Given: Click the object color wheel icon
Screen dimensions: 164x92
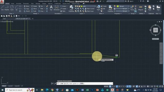Looking at the screenshot, I should [115, 6].
